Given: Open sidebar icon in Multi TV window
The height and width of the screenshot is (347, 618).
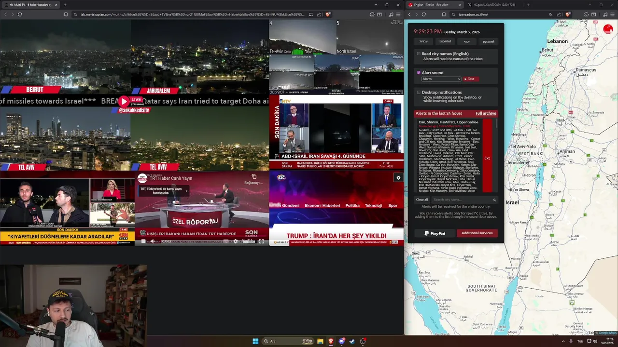Looking at the screenshot, I should click(x=379, y=14).
